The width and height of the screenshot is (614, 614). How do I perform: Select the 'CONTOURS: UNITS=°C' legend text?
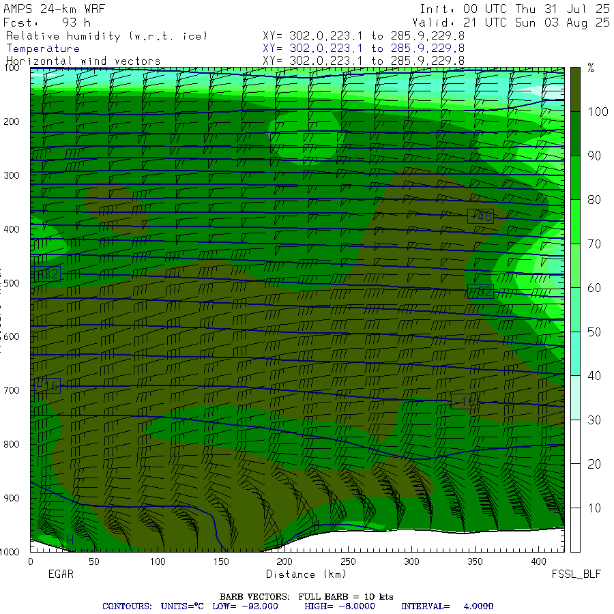click(153, 606)
